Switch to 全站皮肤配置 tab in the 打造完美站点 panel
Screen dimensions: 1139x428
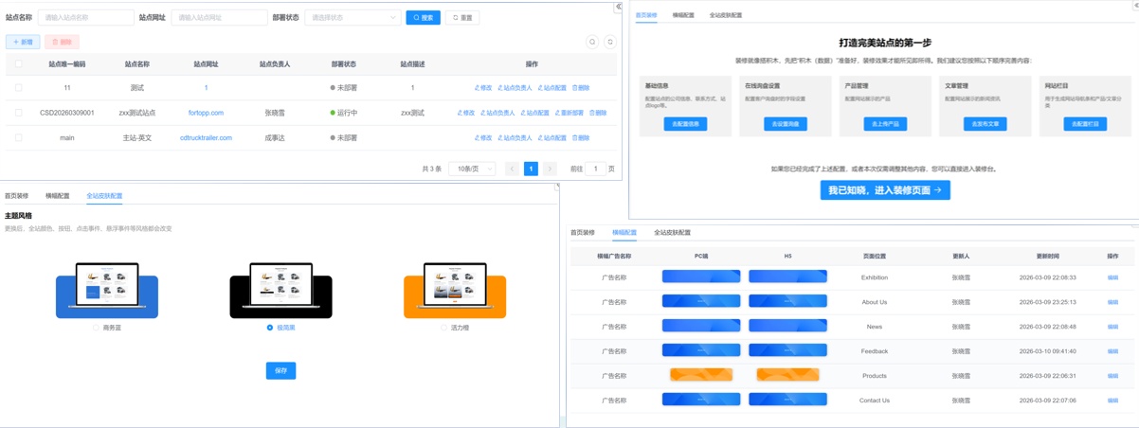coord(726,15)
